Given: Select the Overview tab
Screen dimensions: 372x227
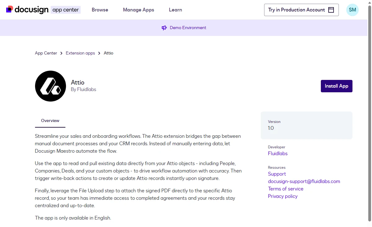Looking at the screenshot, I should coord(50,121).
